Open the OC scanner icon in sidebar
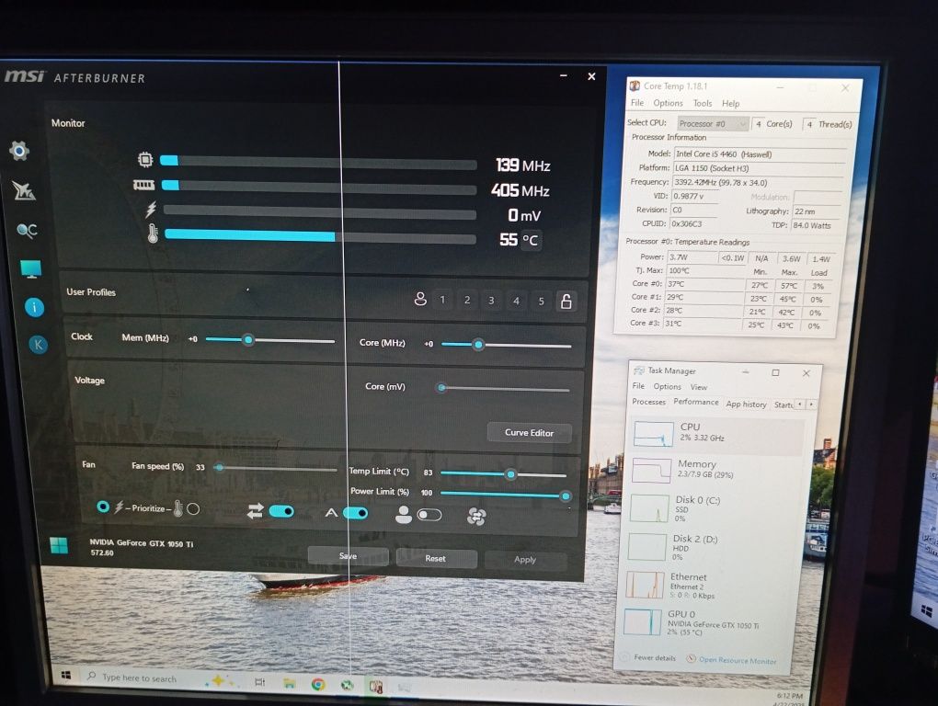 (27, 230)
